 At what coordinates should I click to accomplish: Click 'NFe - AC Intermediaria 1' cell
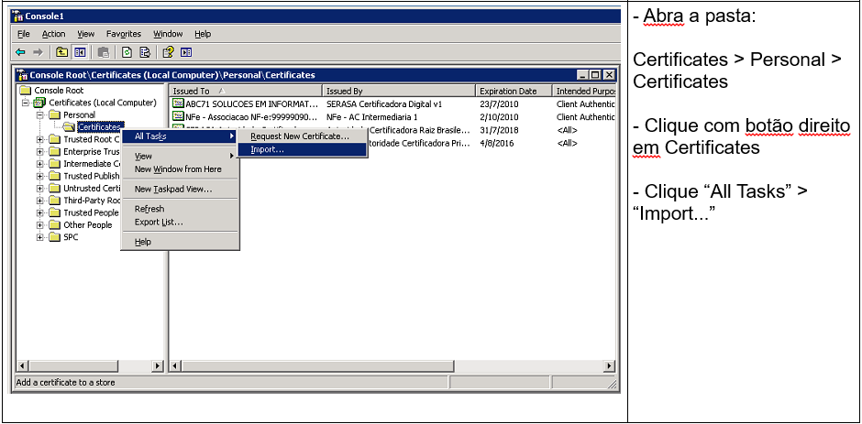(x=372, y=116)
